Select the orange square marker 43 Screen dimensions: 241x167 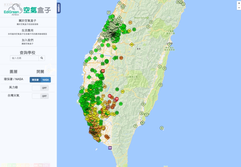pos(104,127)
